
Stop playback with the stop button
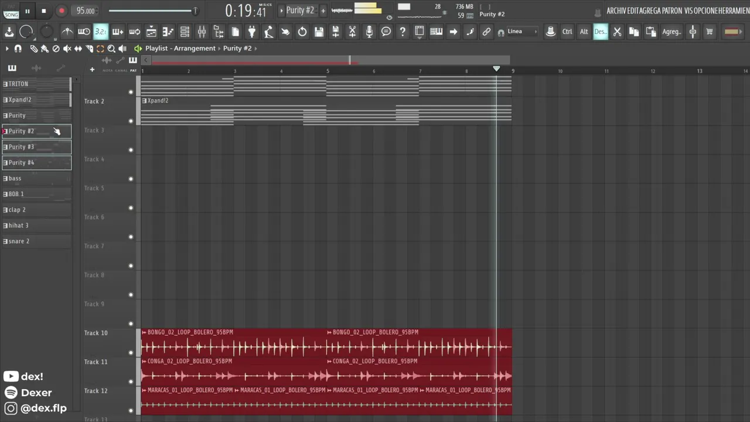click(x=43, y=11)
